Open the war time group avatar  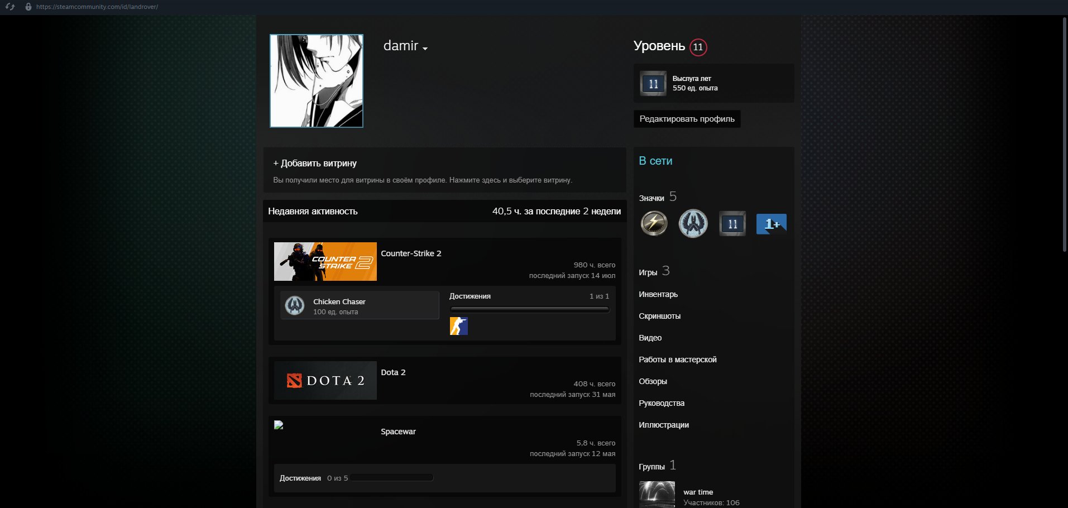(657, 495)
